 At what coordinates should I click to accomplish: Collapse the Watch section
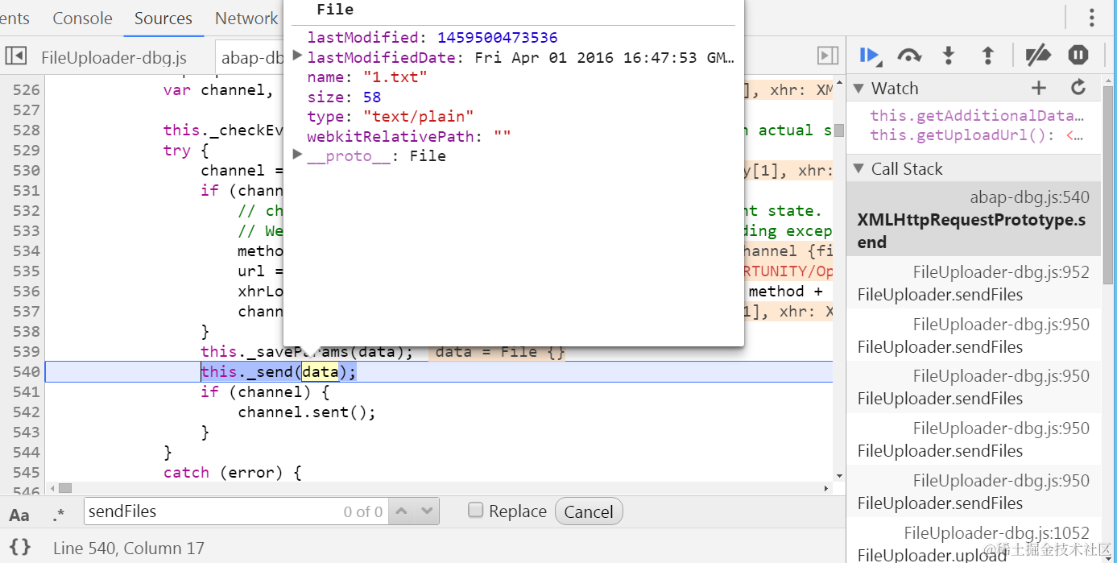point(859,88)
